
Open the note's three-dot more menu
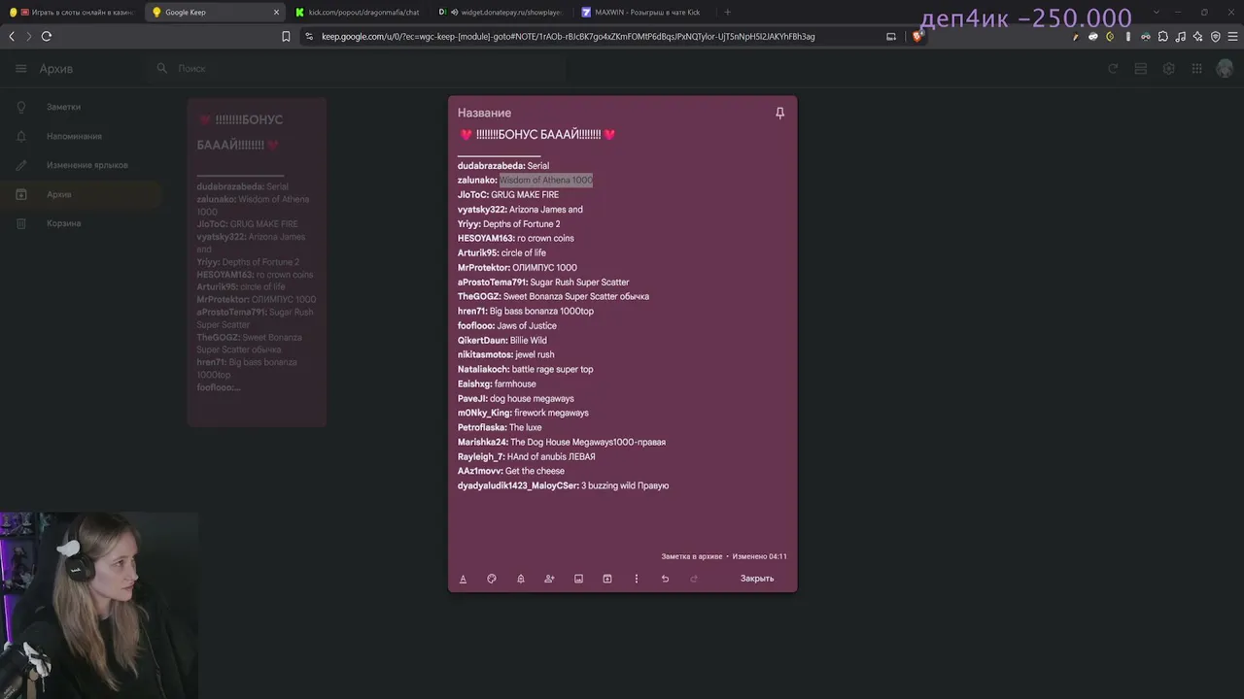click(x=637, y=579)
